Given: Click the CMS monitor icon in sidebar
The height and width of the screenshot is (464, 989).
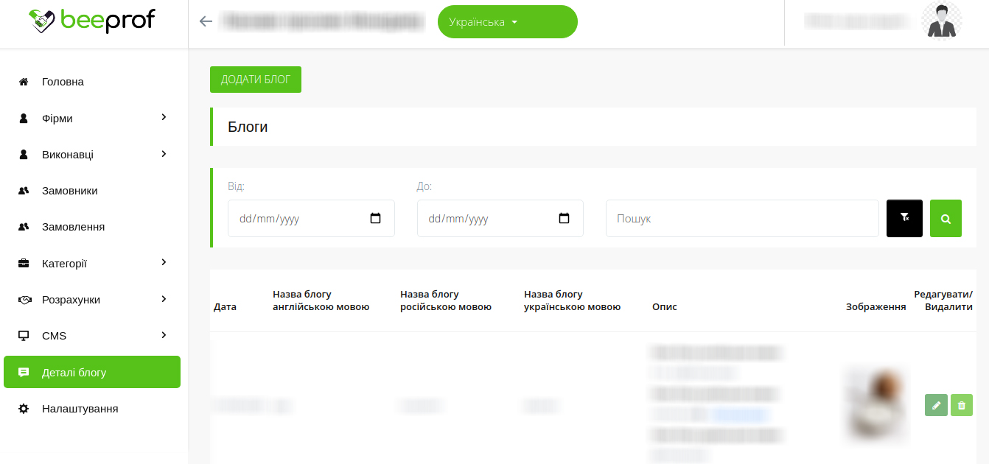Looking at the screenshot, I should click(23, 335).
